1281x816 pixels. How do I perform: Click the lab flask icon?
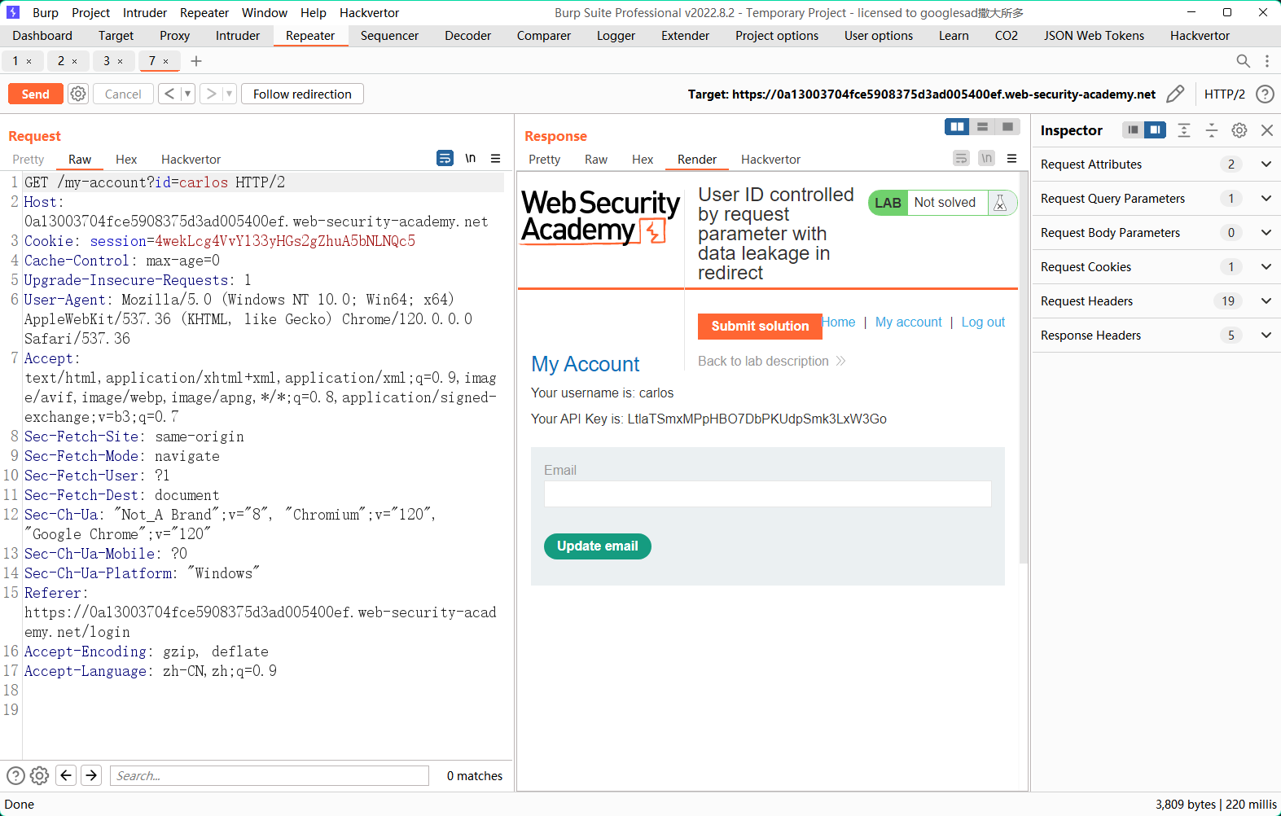pyautogui.click(x=1000, y=203)
